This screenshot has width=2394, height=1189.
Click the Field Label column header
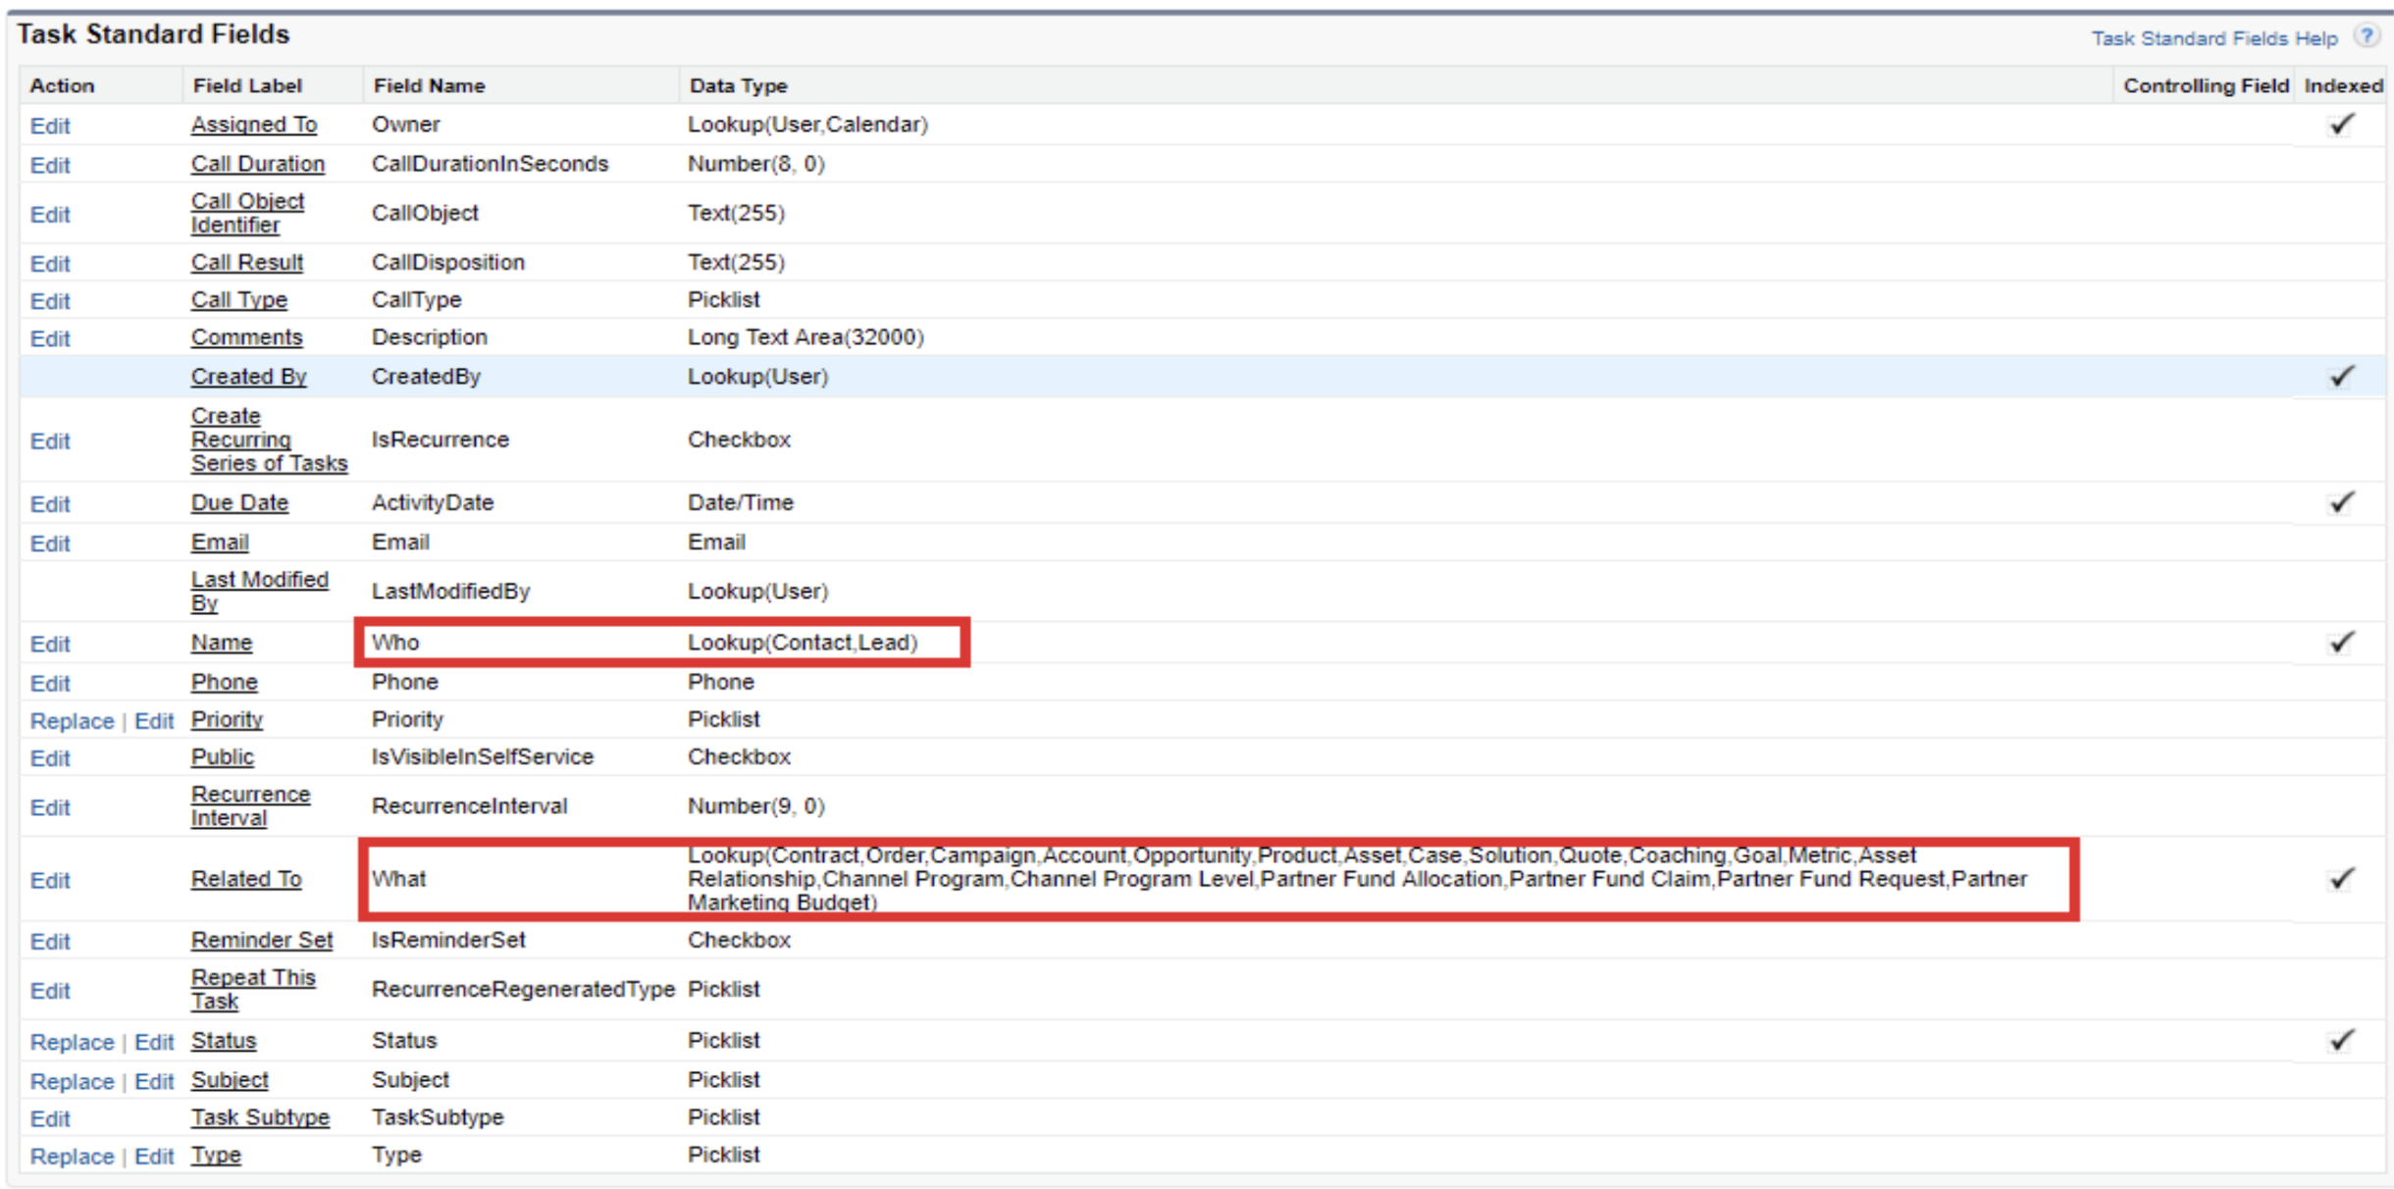(247, 85)
